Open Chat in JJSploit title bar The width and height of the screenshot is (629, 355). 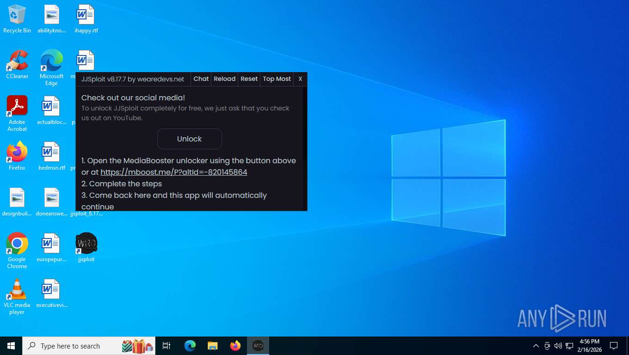tap(201, 79)
